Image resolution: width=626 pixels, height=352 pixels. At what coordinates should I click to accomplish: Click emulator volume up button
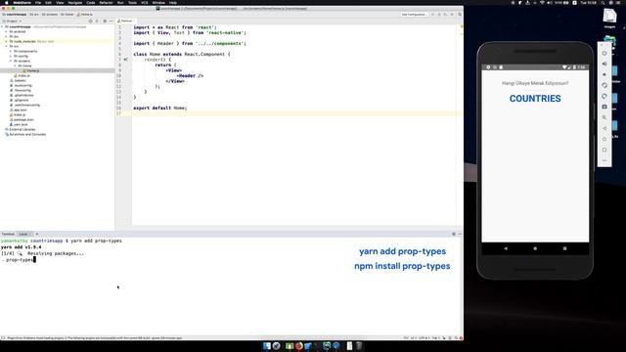pyautogui.click(x=604, y=64)
